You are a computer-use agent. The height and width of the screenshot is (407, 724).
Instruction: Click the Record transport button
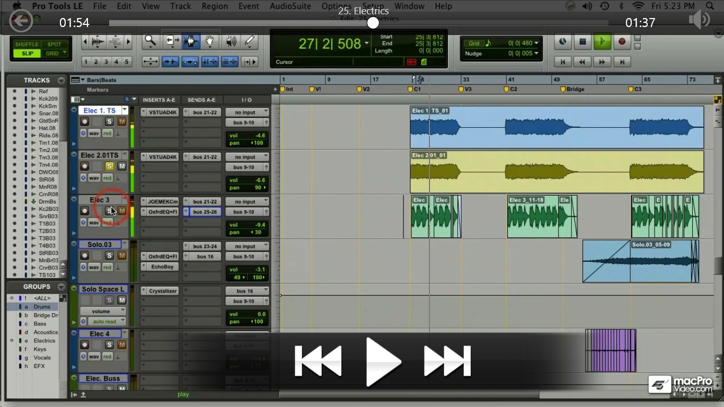tap(622, 41)
